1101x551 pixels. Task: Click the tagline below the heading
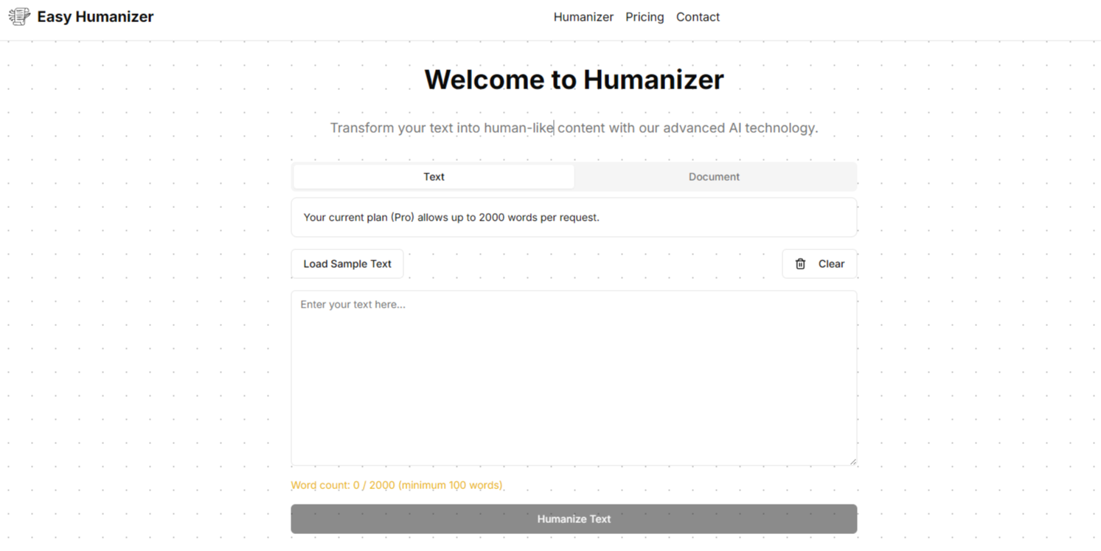tap(574, 127)
